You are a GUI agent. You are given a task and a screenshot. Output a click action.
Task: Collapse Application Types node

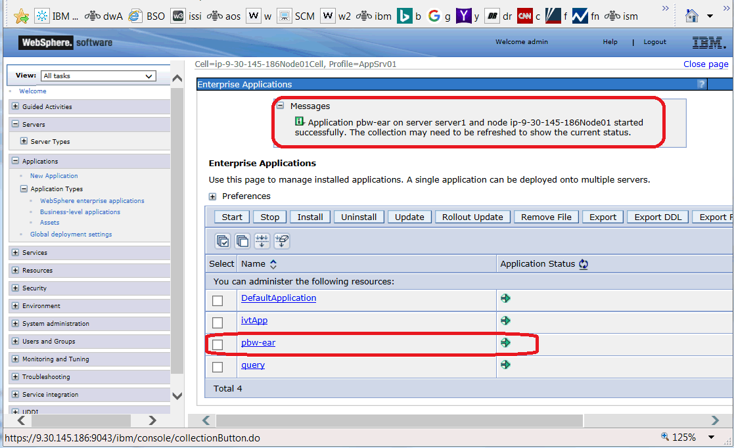click(x=24, y=189)
